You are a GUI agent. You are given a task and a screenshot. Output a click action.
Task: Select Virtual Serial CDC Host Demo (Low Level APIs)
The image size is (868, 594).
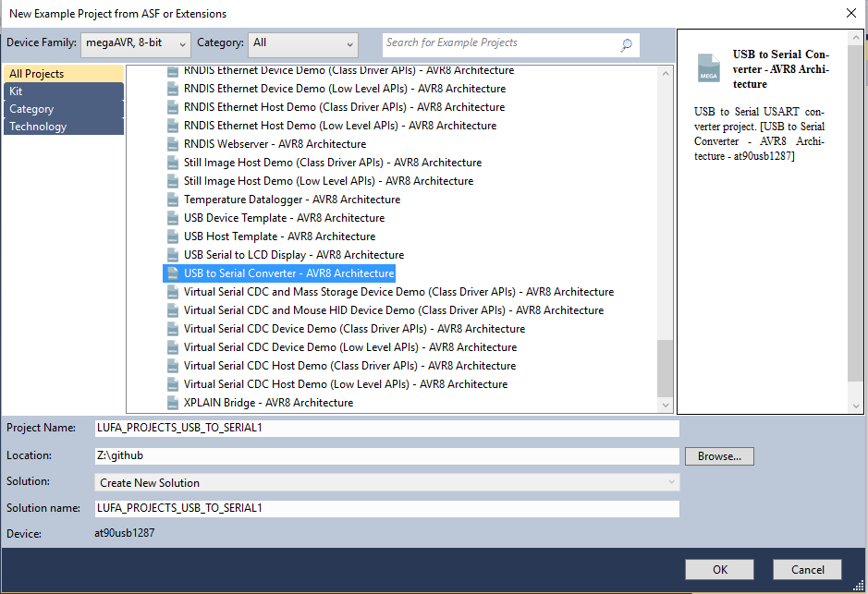pyautogui.click(x=346, y=384)
